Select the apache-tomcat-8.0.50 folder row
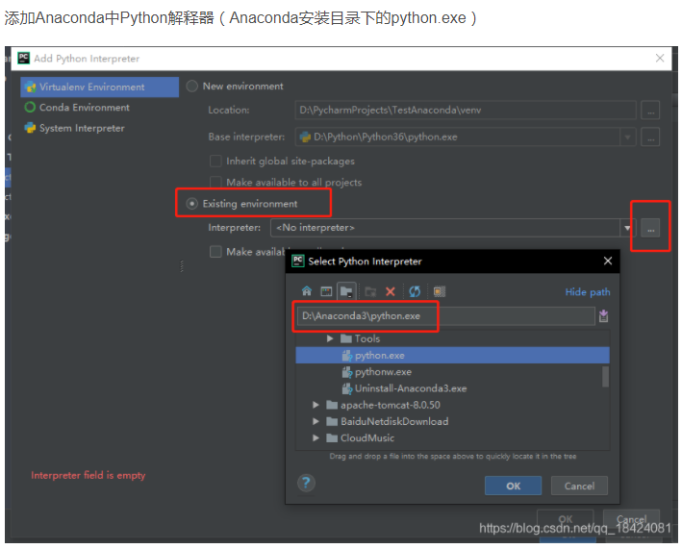 (452, 405)
